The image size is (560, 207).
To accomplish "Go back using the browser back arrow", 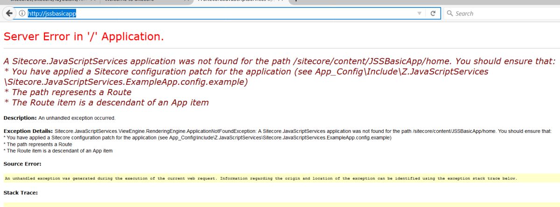I will [8, 14].
